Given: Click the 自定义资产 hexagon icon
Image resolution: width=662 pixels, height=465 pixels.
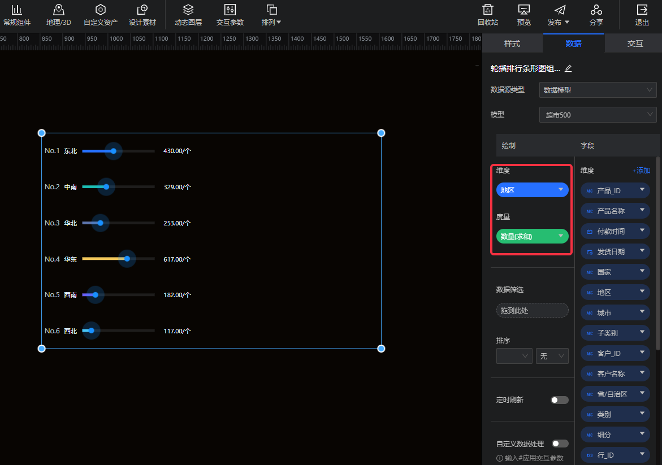Looking at the screenshot, I should click(x=101, y=10).
